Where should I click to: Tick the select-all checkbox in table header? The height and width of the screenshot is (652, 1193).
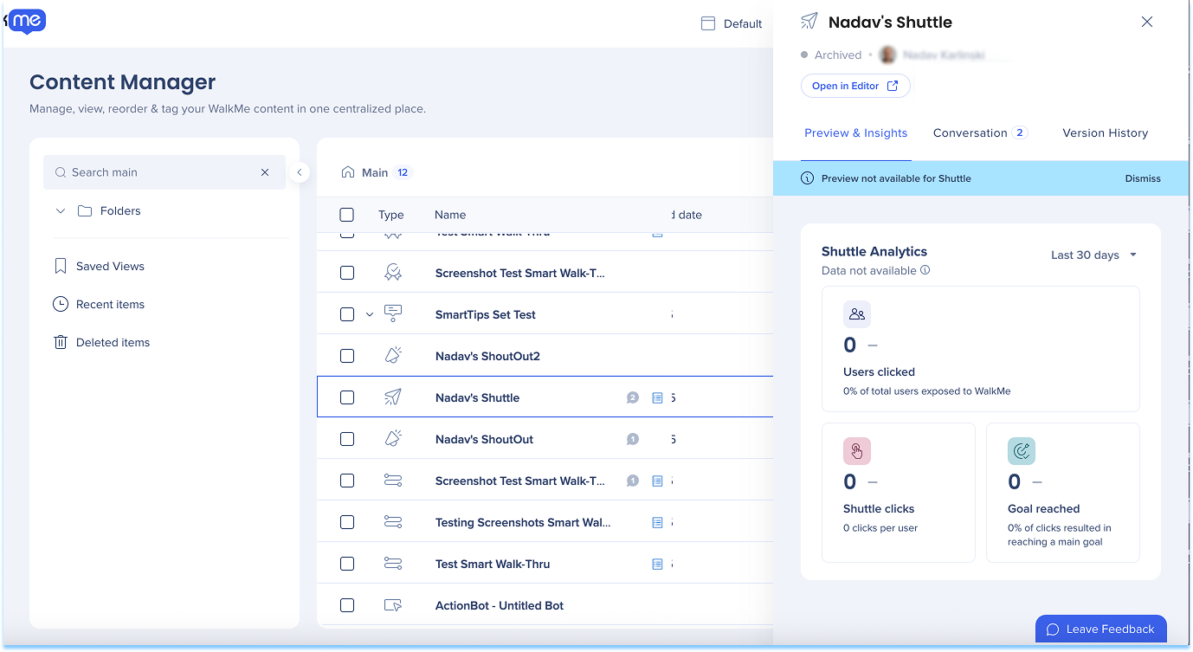pyautogui.click(x=347, y=215)
